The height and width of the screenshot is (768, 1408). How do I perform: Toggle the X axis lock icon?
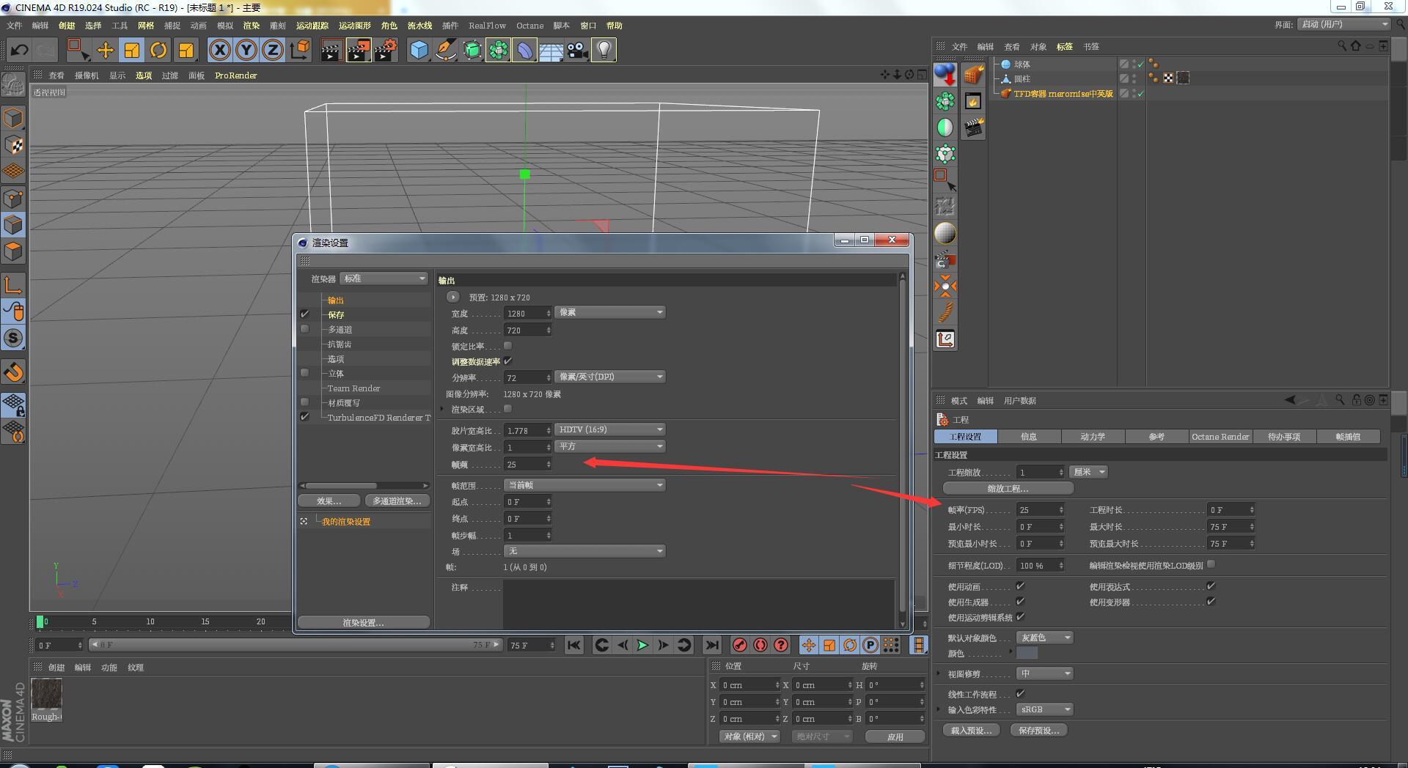click(x=219, y=50)
